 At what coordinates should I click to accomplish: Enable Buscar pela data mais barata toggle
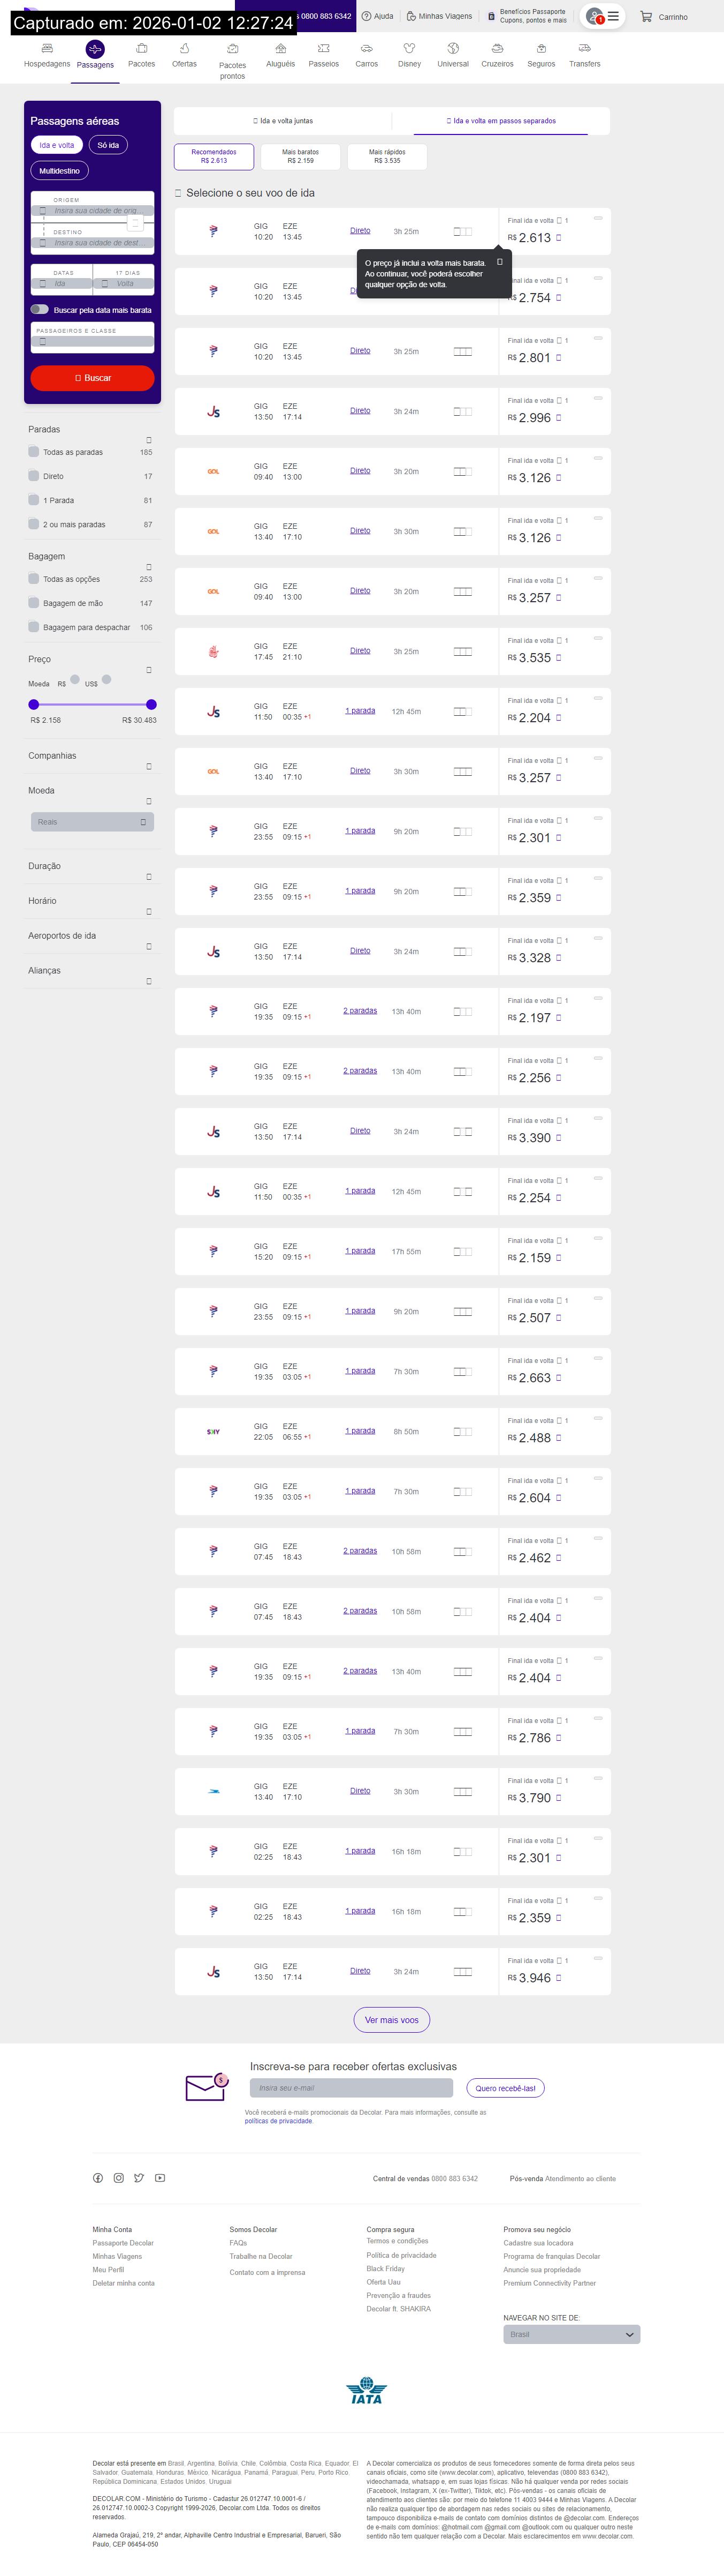click(40, 310)
